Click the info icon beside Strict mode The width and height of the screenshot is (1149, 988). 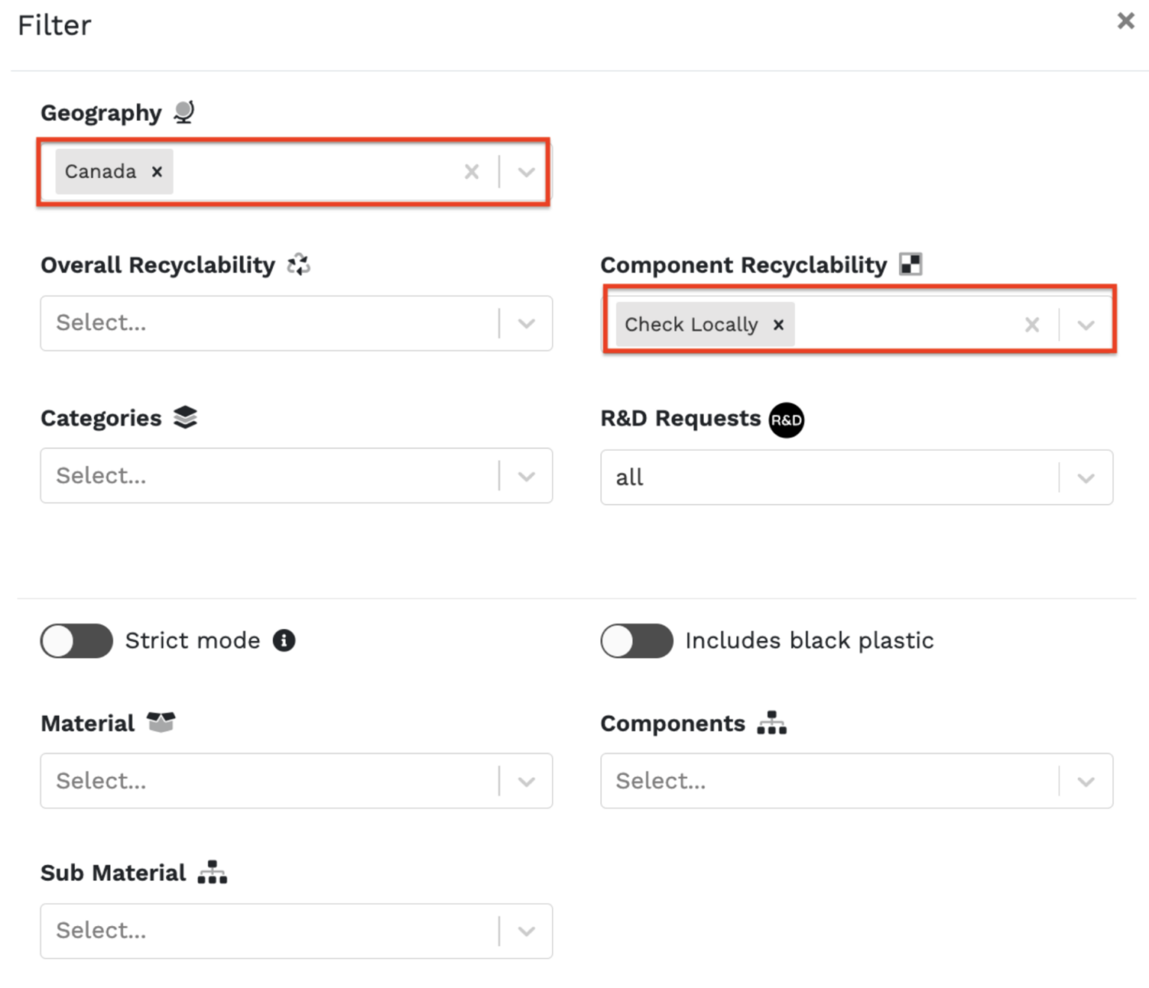[284, 640]
